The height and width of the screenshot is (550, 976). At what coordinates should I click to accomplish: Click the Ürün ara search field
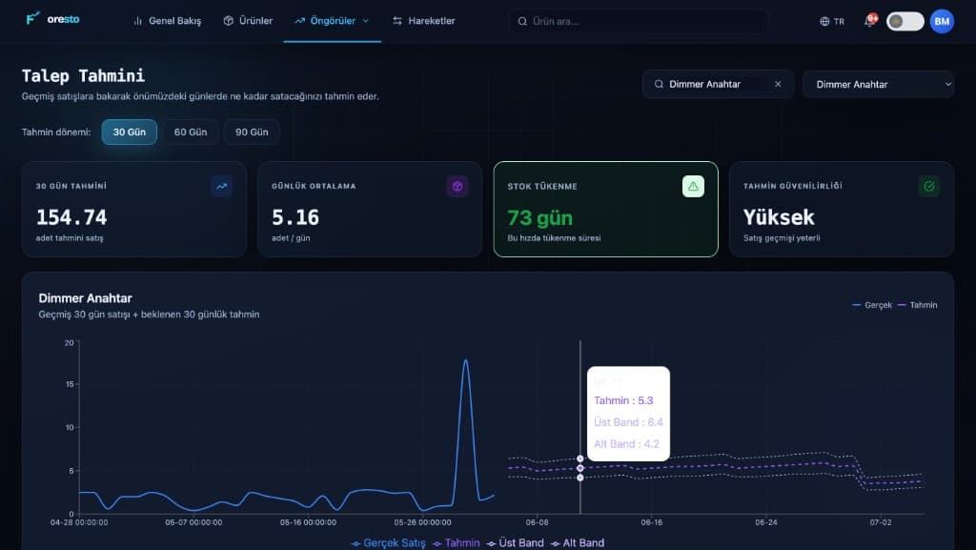point(638,21)
